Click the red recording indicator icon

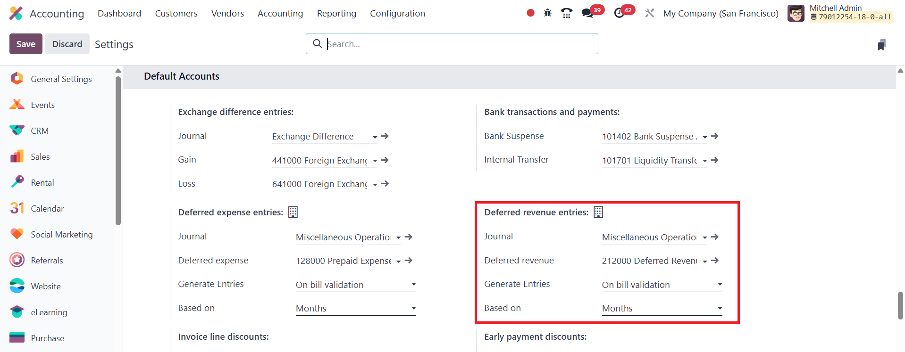530,13
